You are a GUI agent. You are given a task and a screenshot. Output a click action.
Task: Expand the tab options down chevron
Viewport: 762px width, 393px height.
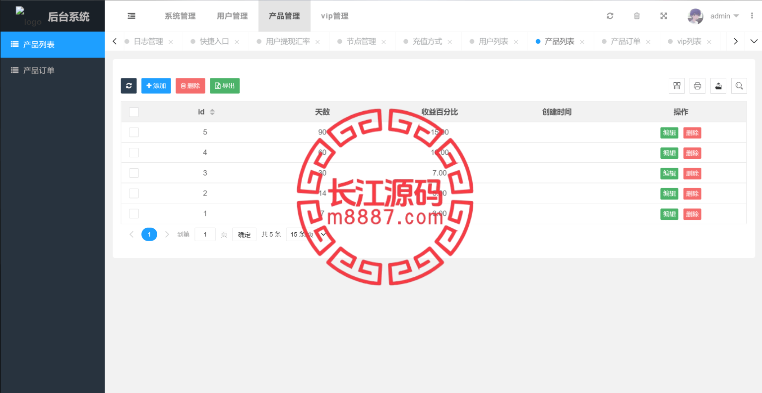click(x=754, y=41)
